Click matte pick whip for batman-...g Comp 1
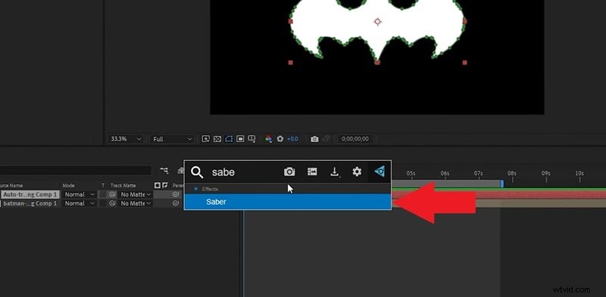 pos(112,203)
